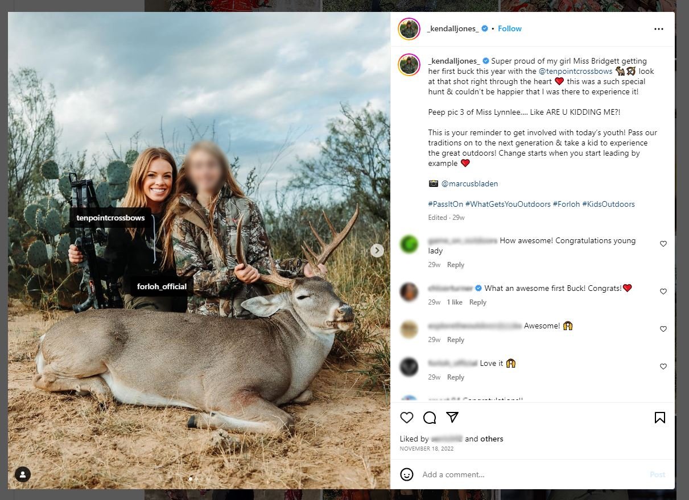The width and height of the screenshot is (689, 500).
Task: Like the "How awesome! Congratulations" comment
Action: (x=663, y=244)
